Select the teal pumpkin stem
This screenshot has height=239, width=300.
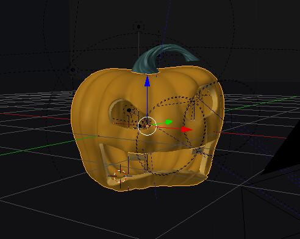(163, 58)
